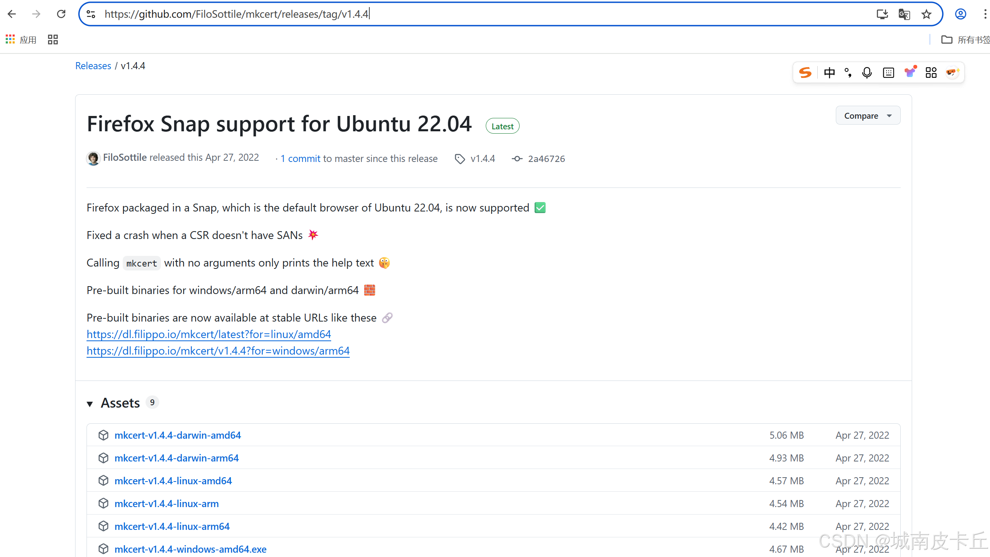
Task: Open commit 2a46726
Action: [546, 159]
